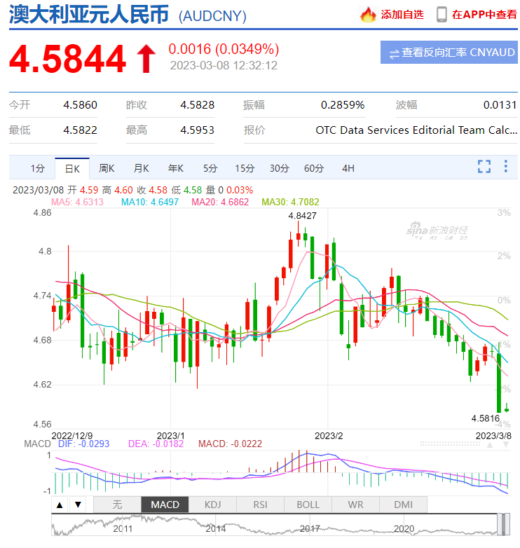Open the three-dot chart options menu
Screen dimensions: 520x548
point(505,166)
